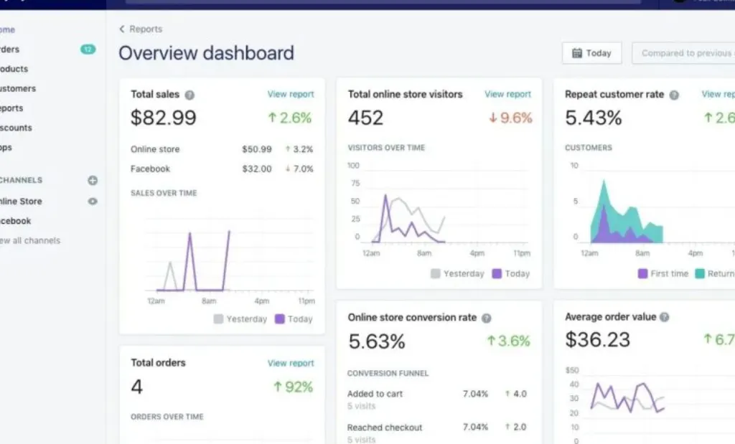Screen dimensions: 735x444
Task: Click the $82.99 total sales value
Action: [163, 118]
